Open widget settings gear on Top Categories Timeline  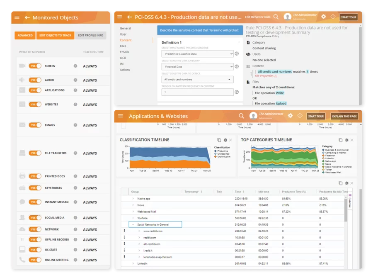coord(346,140)
